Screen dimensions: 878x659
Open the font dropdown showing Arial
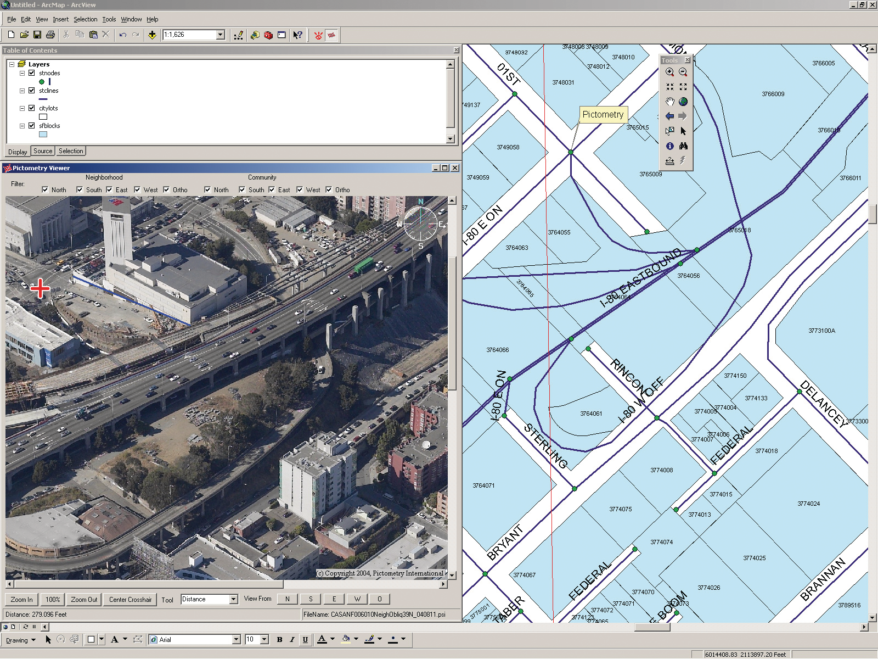point(237,639)
